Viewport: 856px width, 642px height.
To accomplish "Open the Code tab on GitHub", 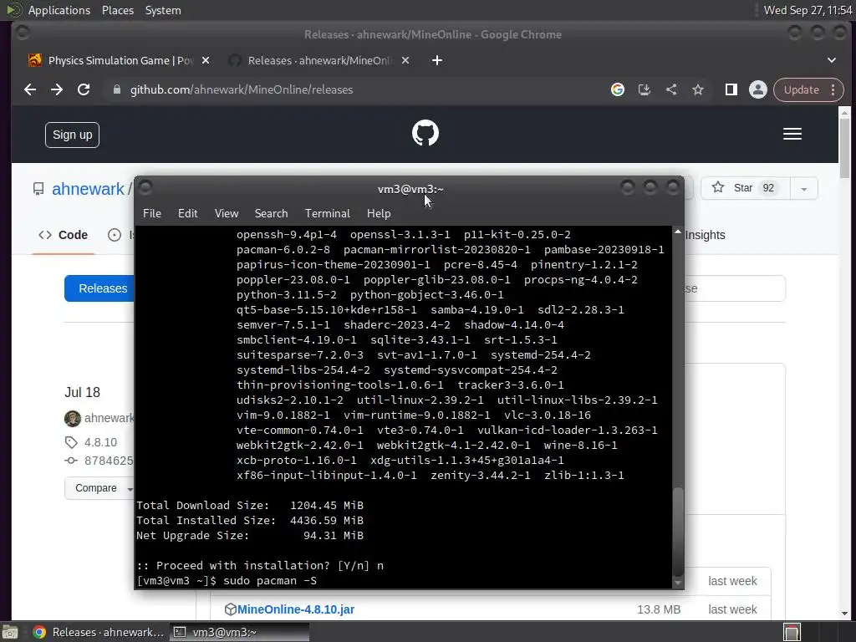I will pyautogui.click(x=64, y=235).
